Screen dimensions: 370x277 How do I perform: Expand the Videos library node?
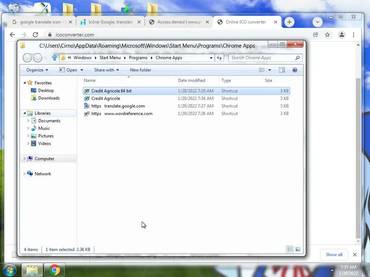point(28,143)
